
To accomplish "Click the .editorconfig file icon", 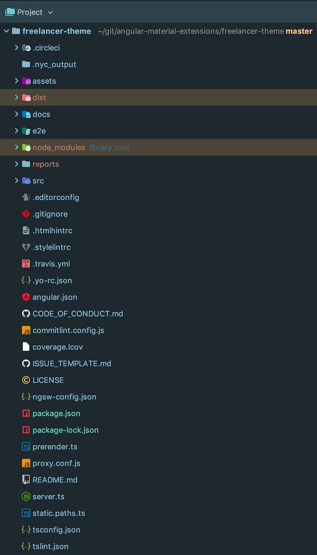I will pos(26,197).
